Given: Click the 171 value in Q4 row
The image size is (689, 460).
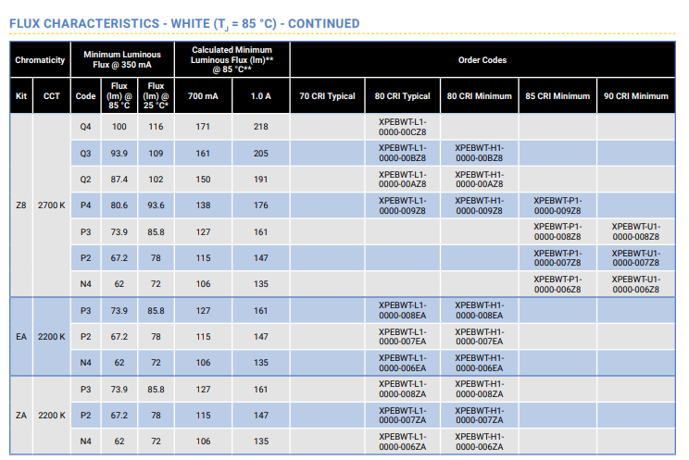Looking at the screenshot, I should tap(203, 127).
